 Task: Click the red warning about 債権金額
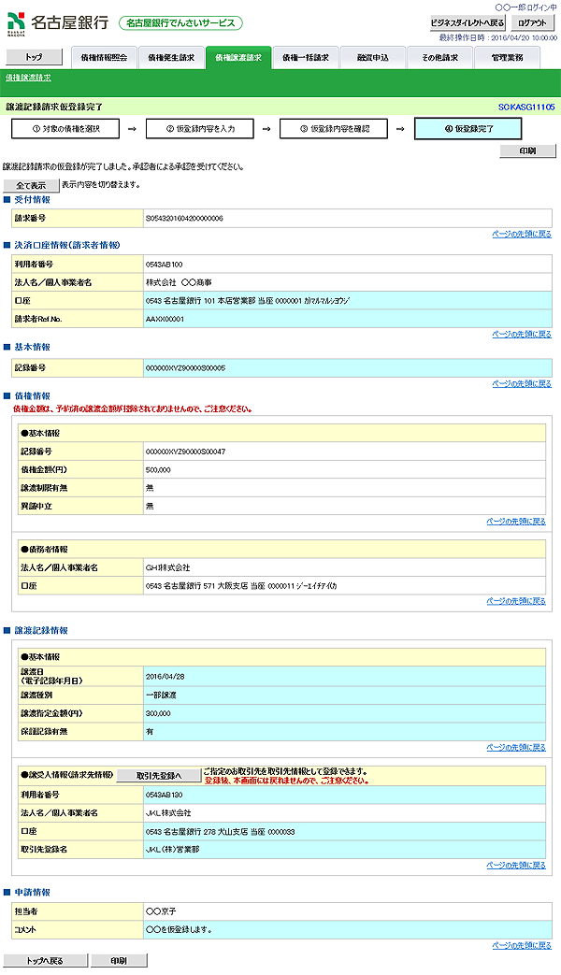133,409
